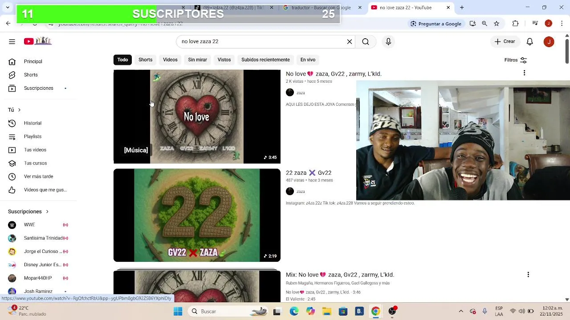The width and height of the screenshot is (570, 320).
Task: Go to the YouTube home logo
Action: click(x=38, y=41)
